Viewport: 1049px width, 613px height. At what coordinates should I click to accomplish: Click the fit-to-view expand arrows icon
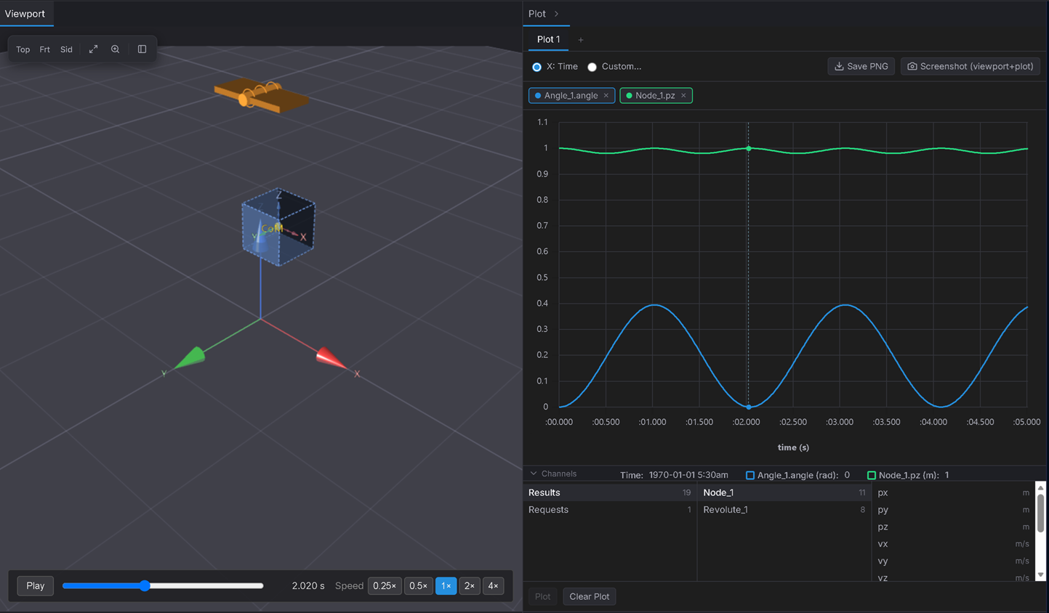tap(93, 49)
